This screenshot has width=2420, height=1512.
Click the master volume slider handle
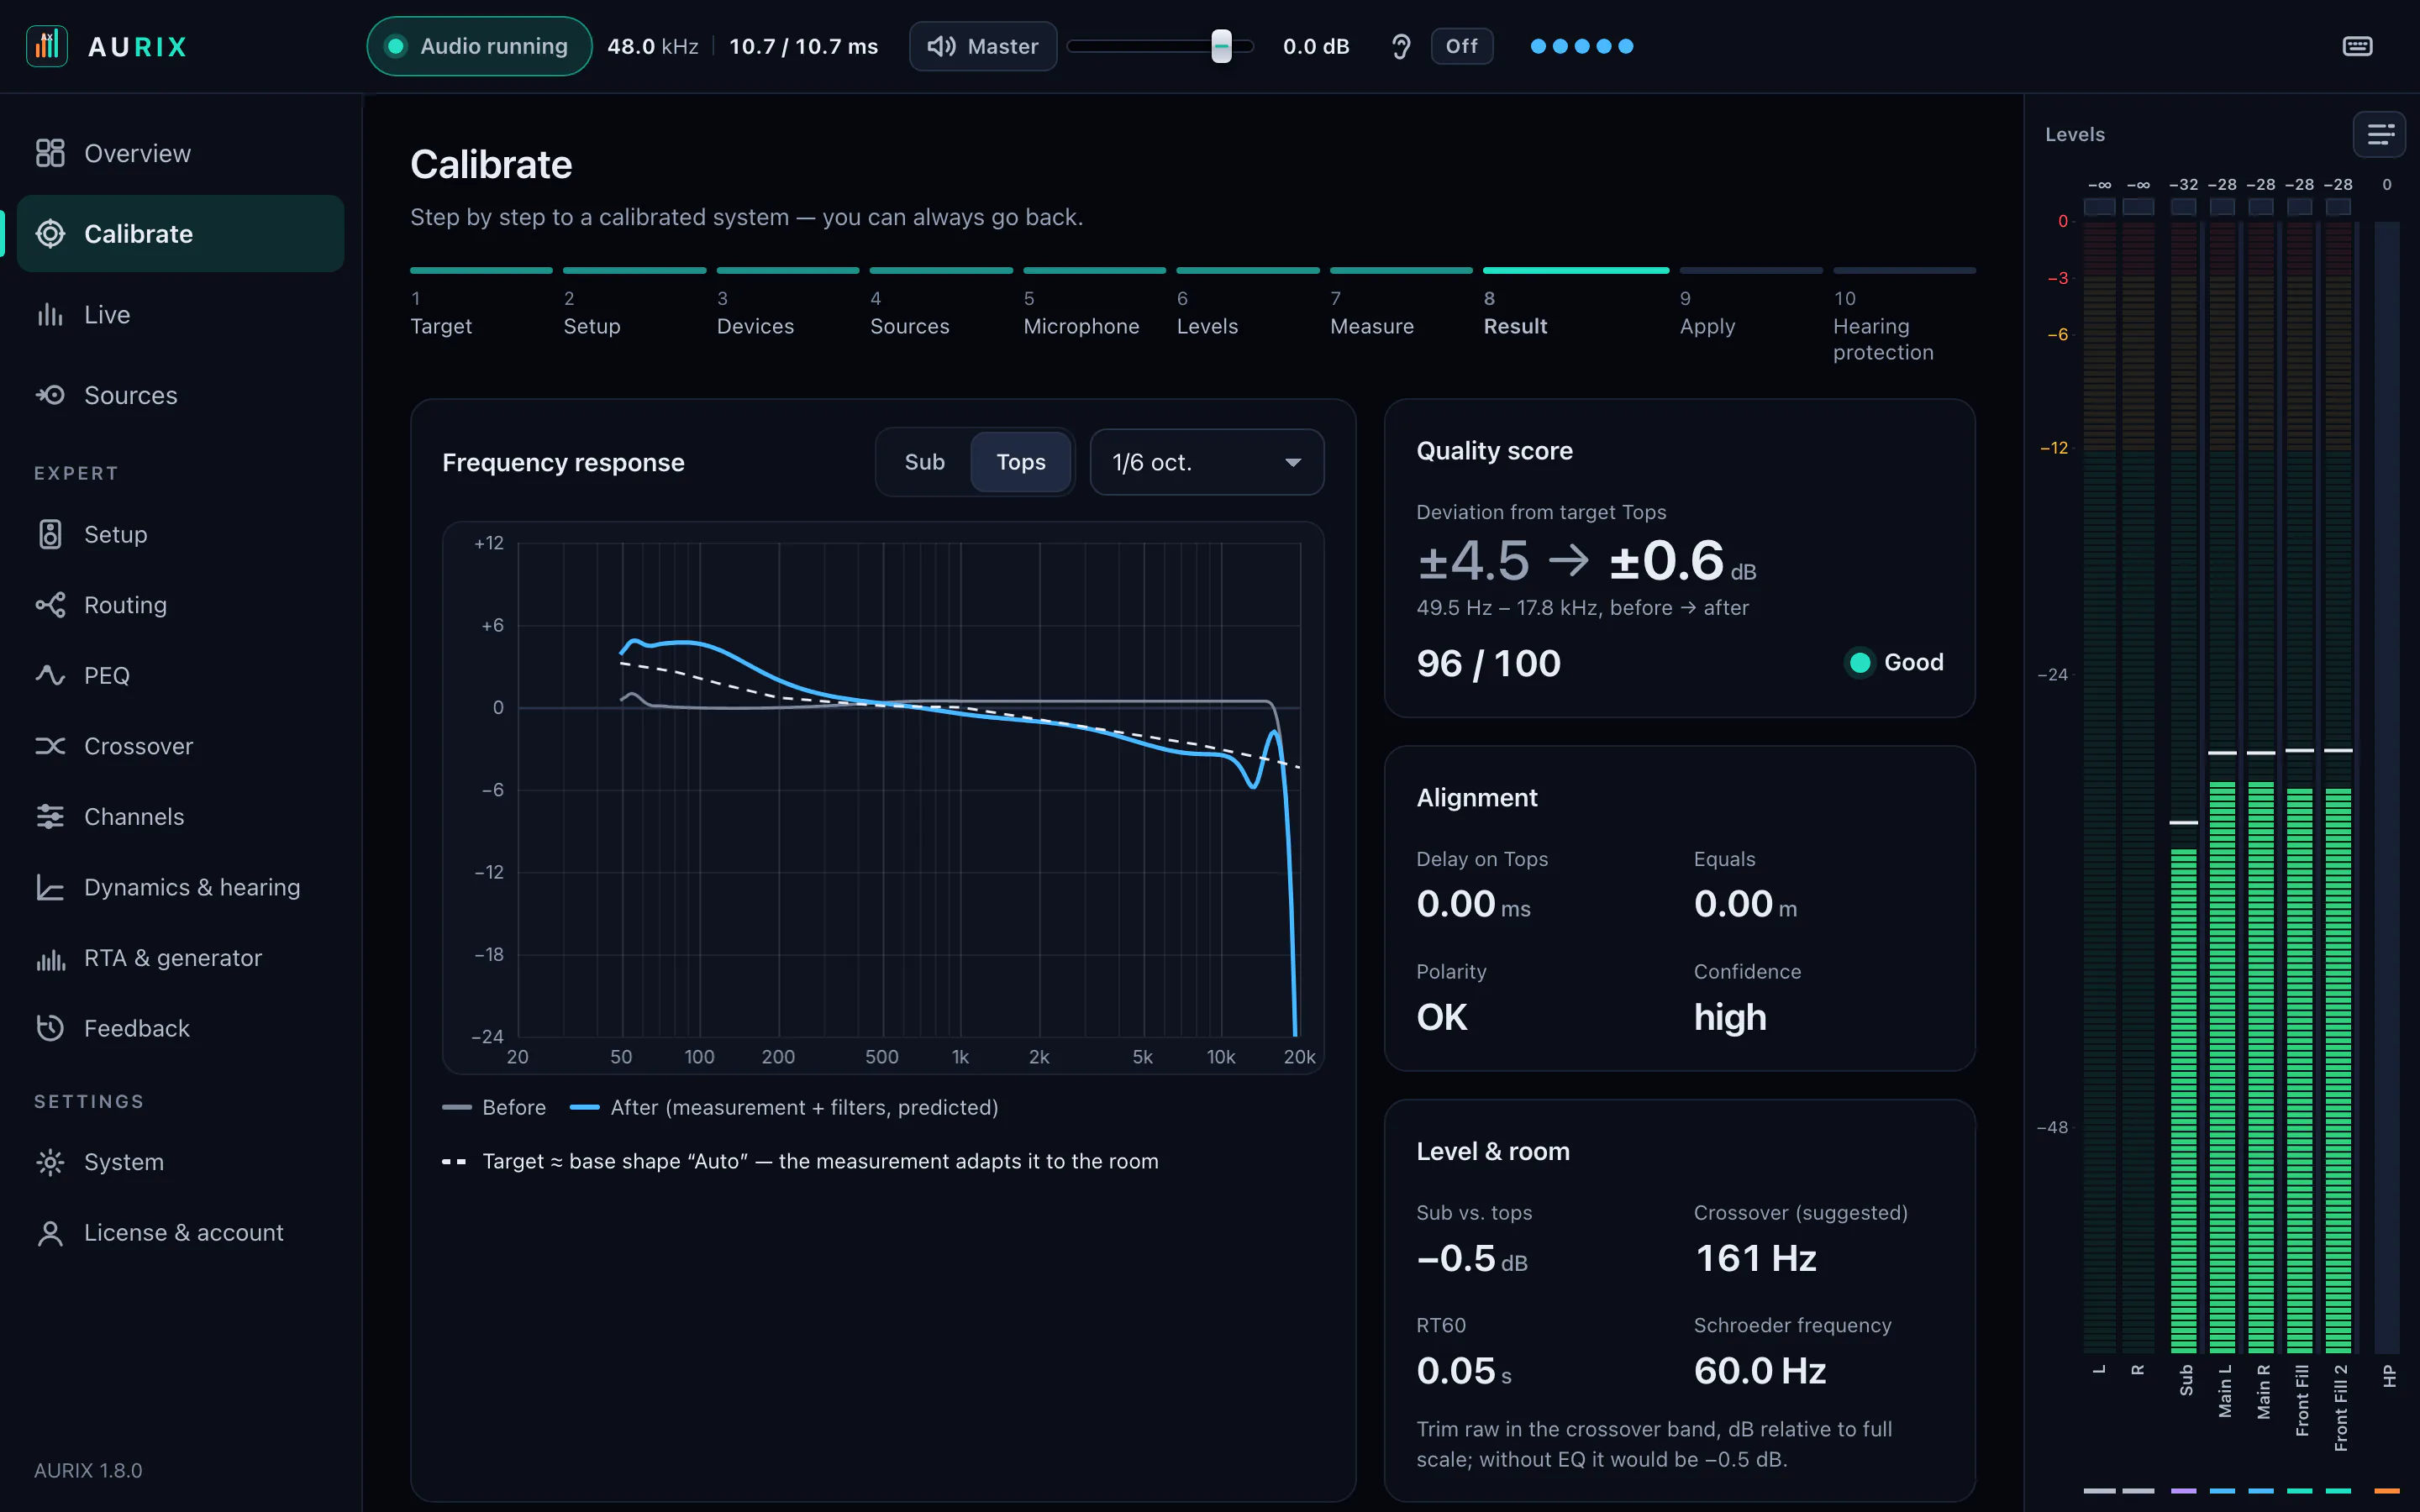tap(1221, 46)
